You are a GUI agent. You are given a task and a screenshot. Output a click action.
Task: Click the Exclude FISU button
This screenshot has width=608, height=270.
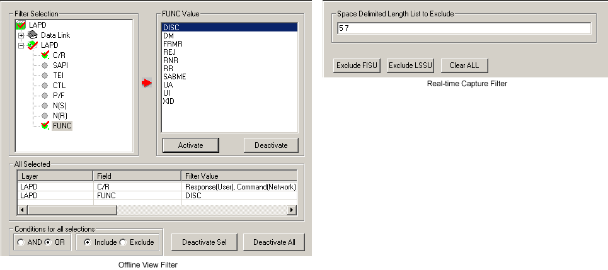pyautogui.click(x=357, y=65)
